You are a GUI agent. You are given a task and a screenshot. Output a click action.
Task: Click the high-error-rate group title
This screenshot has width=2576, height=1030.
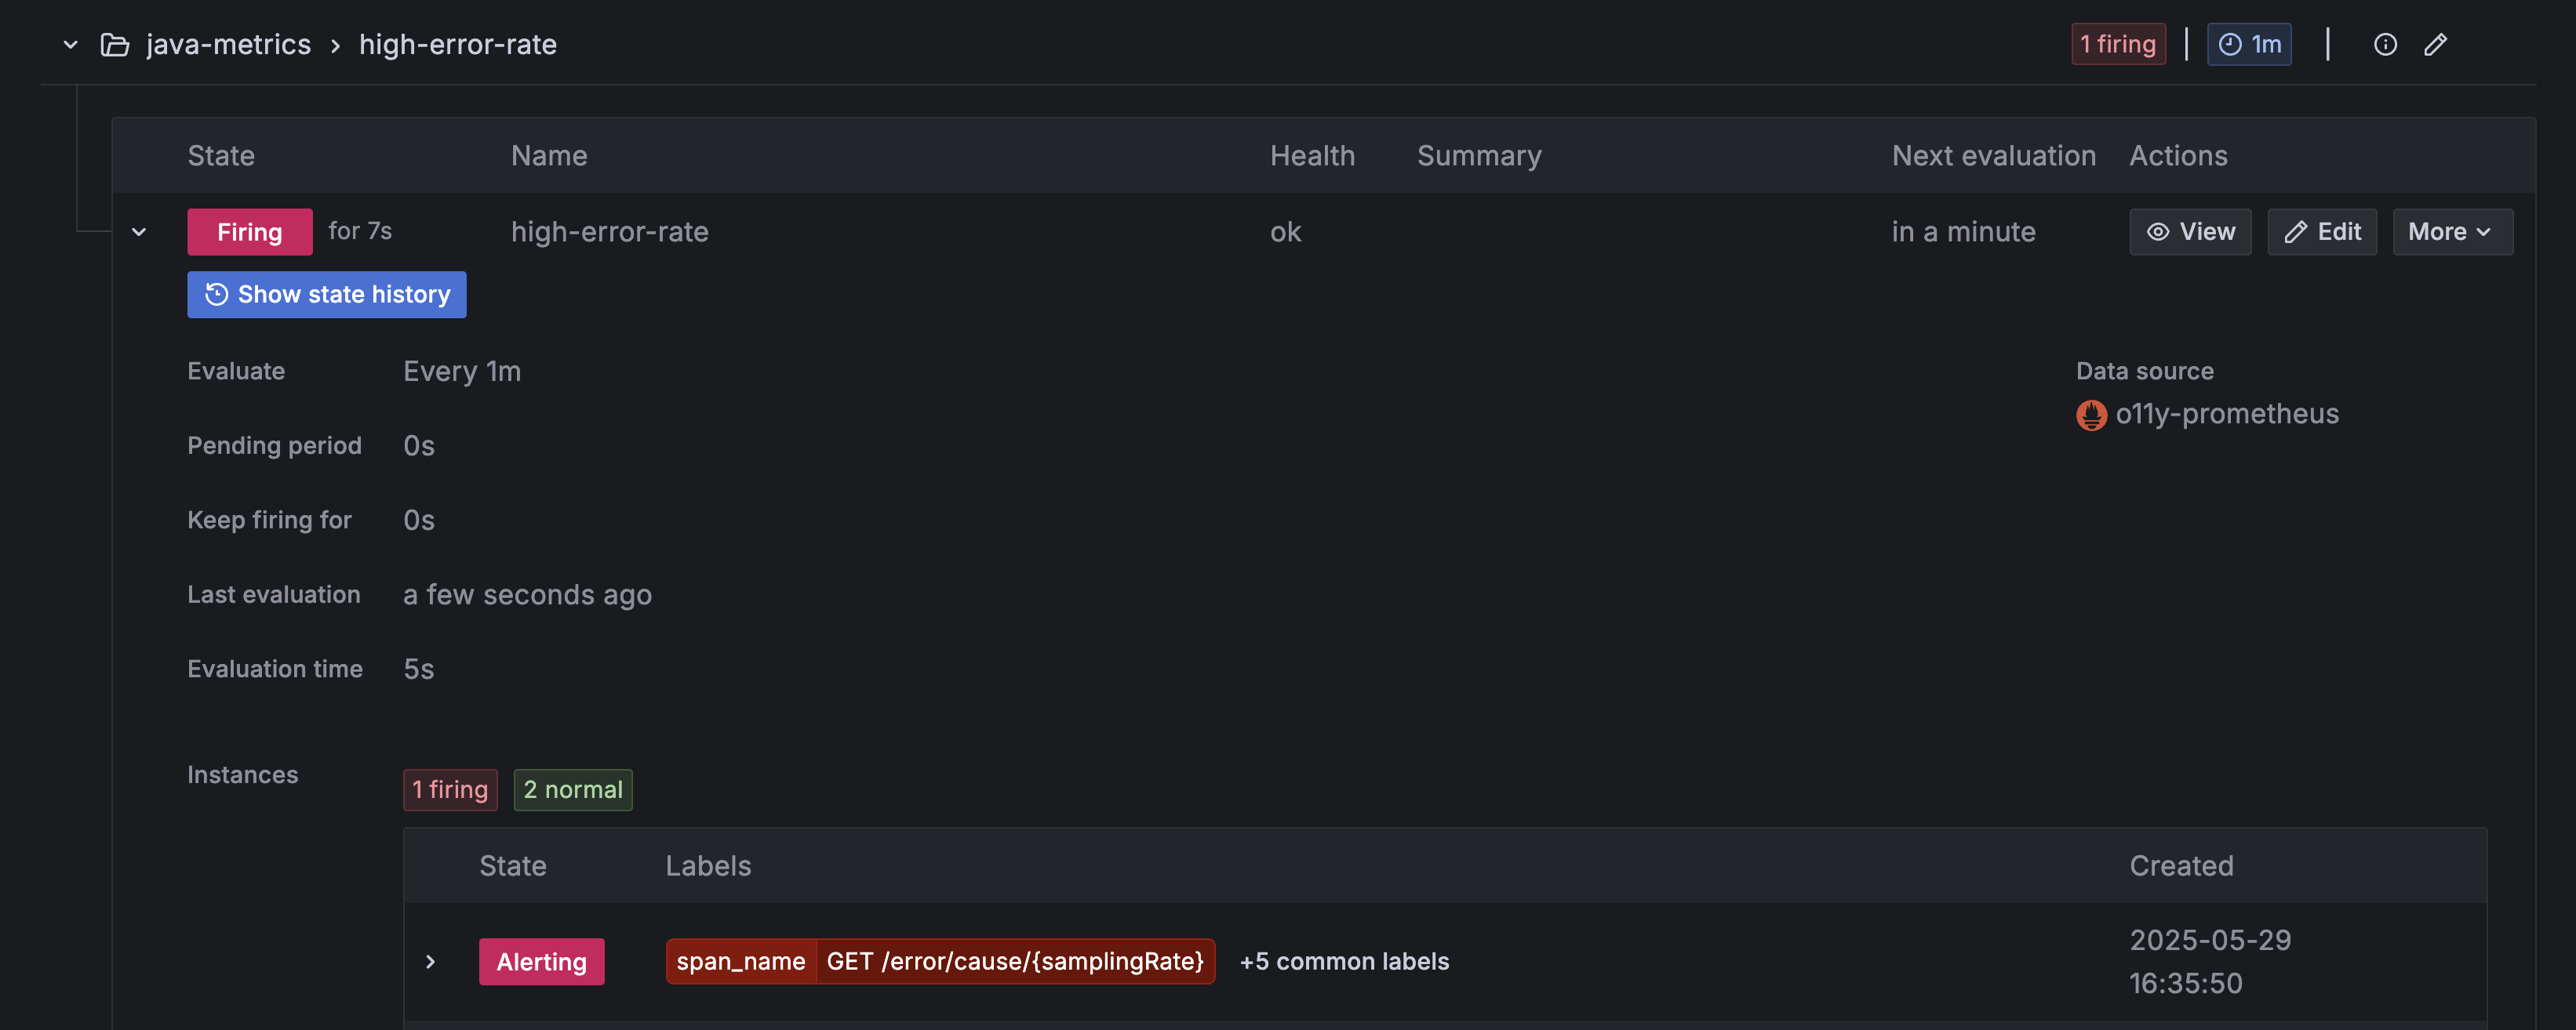[x=458, y=44]
